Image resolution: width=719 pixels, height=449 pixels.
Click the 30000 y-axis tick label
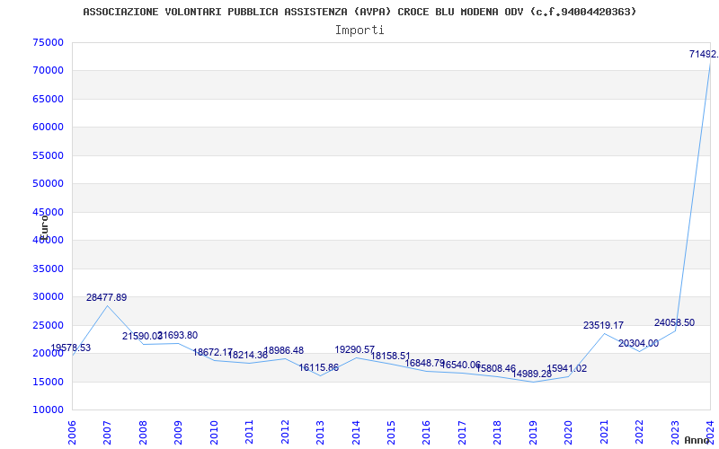pos(49,297)
